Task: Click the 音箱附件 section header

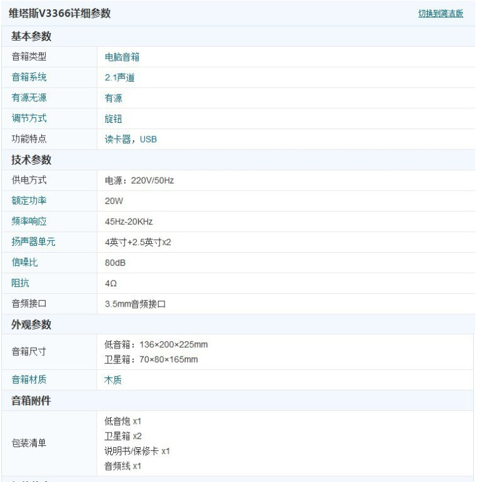Action: click(x=31, y=401)
